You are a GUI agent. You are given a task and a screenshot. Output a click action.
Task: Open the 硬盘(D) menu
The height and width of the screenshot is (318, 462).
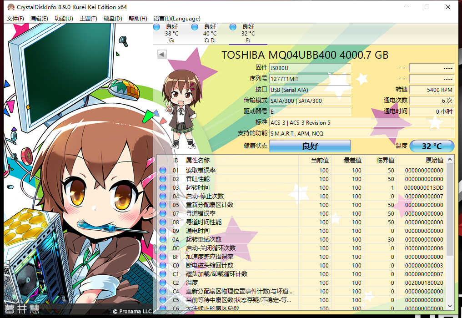pos(113,19)
